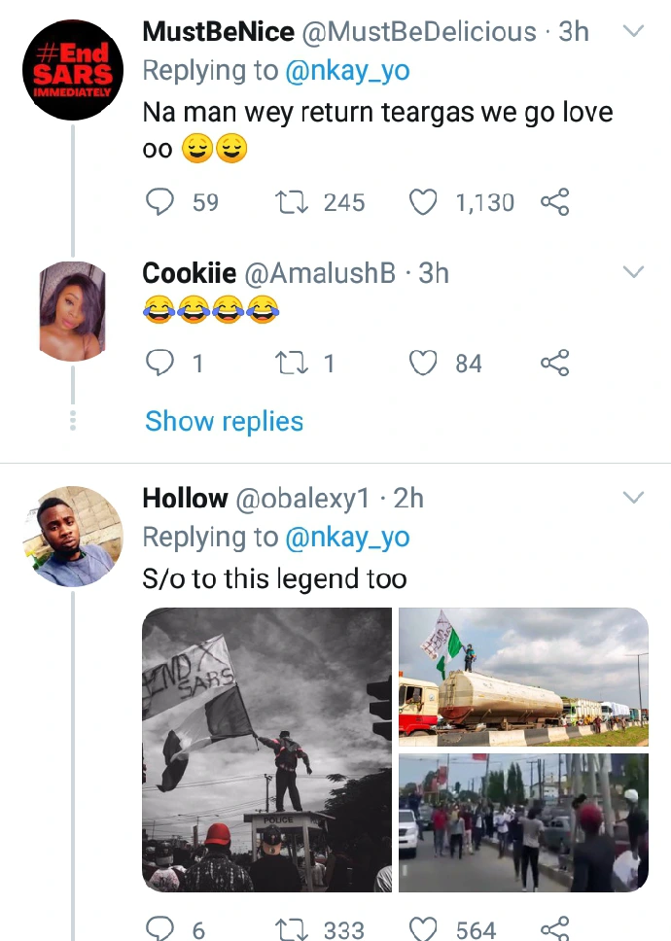The image size is (671, 941).
Task: Open options chevron on Cookiie's tweet
Action: click(x=633, y=271)
